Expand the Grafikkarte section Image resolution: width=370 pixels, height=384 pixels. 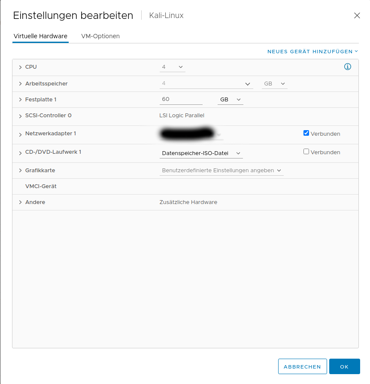(x=20, y=171)
